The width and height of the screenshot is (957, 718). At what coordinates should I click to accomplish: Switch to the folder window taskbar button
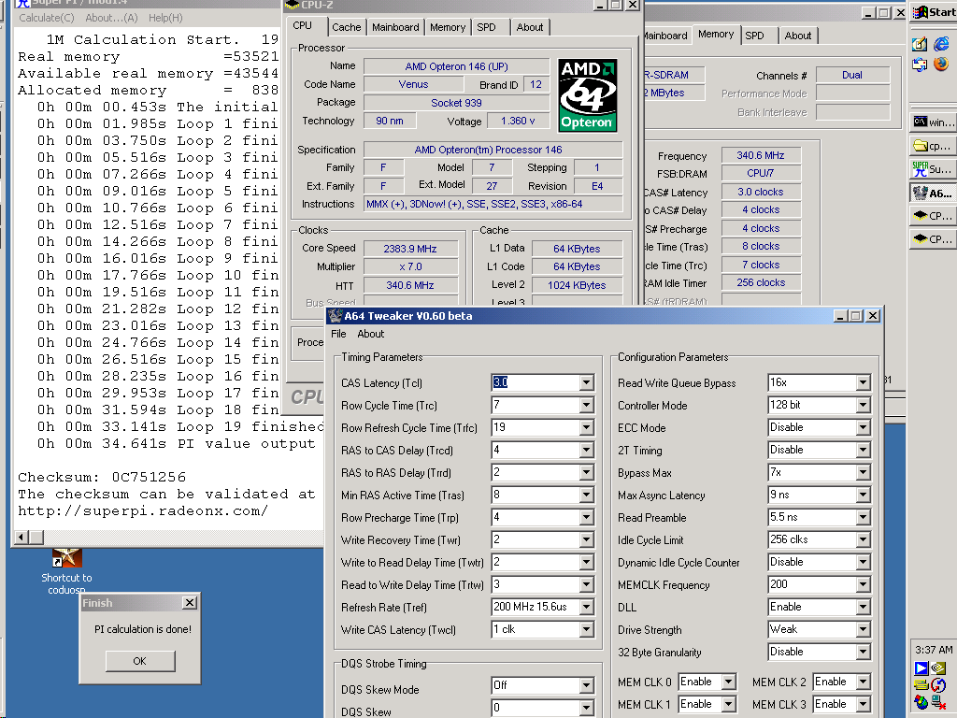(934, 146)
